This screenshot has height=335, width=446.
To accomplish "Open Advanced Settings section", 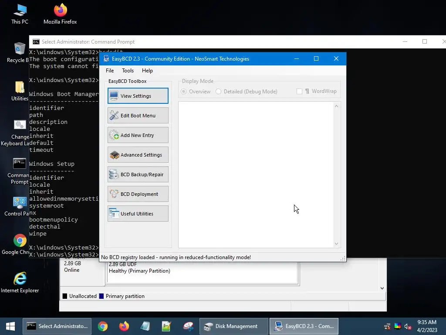I will click(138, 155).
